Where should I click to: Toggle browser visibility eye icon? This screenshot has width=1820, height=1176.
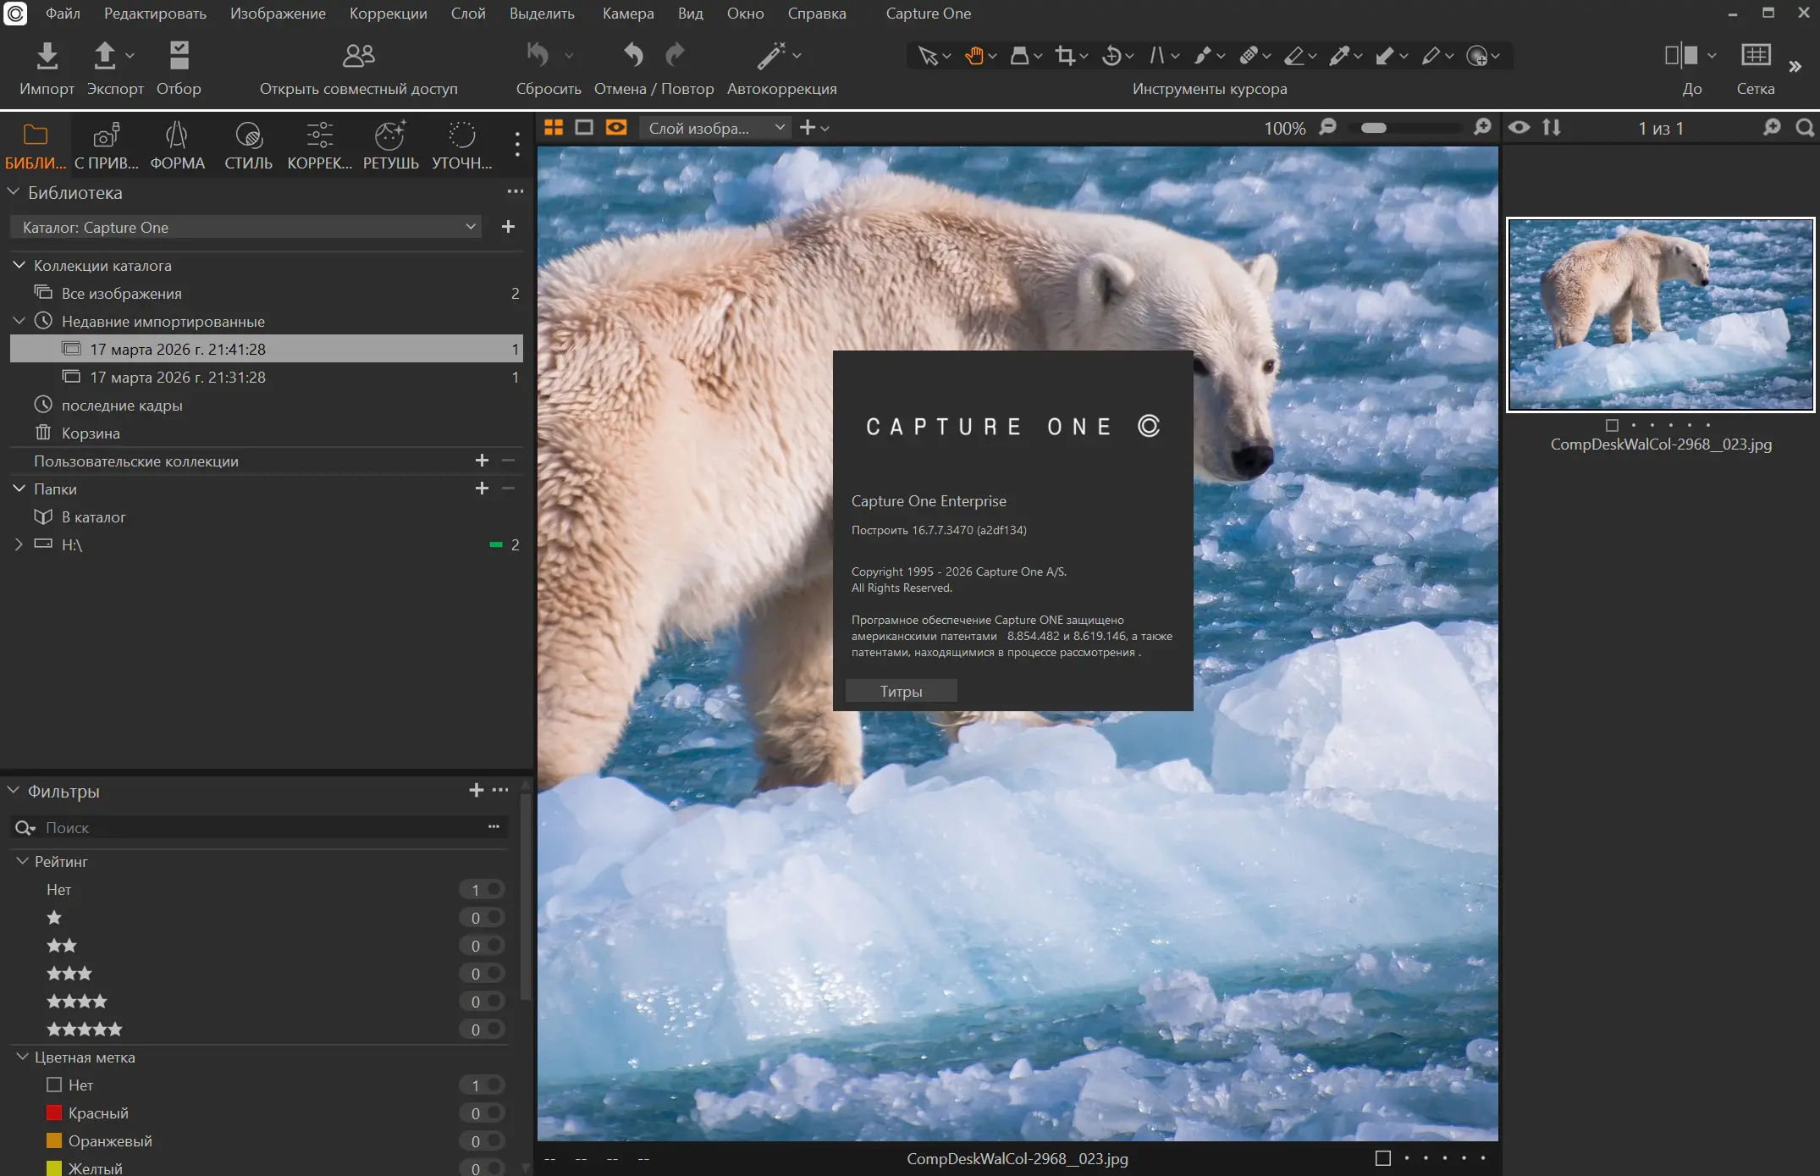pos(1519,128)
